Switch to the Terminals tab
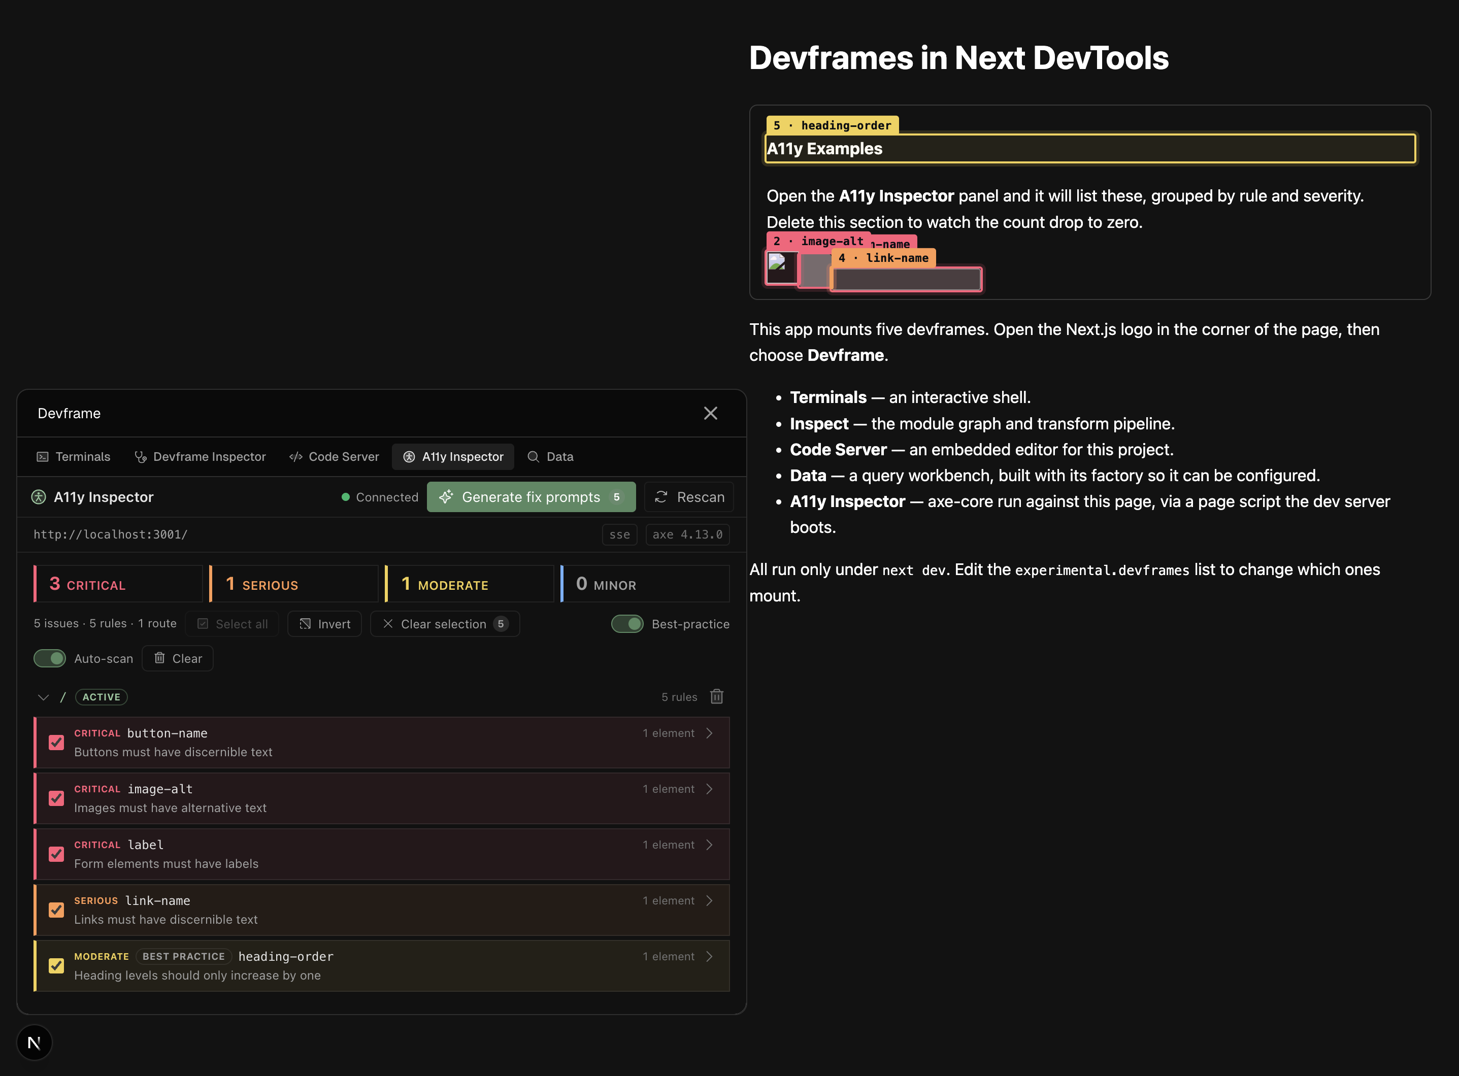 [74, 457]
